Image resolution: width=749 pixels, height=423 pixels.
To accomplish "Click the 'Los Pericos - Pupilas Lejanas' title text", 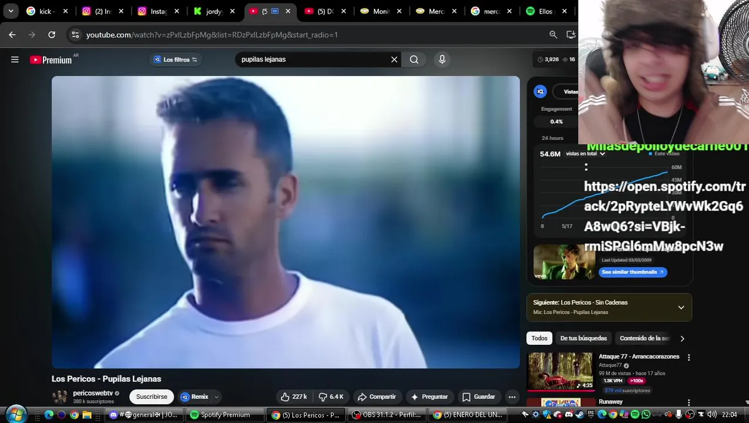I will 106,379.
